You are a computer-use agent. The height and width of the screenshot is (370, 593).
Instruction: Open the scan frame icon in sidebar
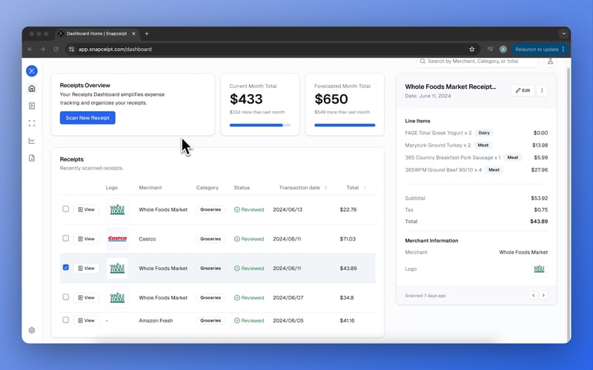tap(32, 123)
